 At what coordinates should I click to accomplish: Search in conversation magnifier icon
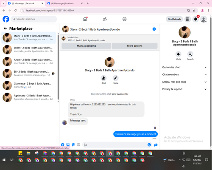click(190, 54)
